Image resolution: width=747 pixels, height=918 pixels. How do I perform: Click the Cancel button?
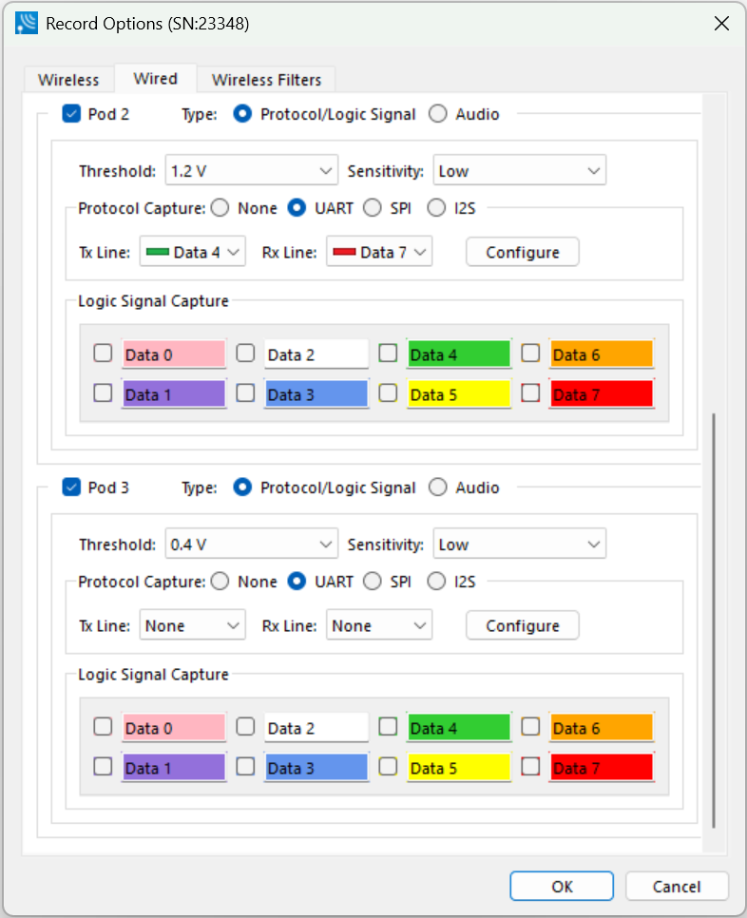click(x=677, y=887)
